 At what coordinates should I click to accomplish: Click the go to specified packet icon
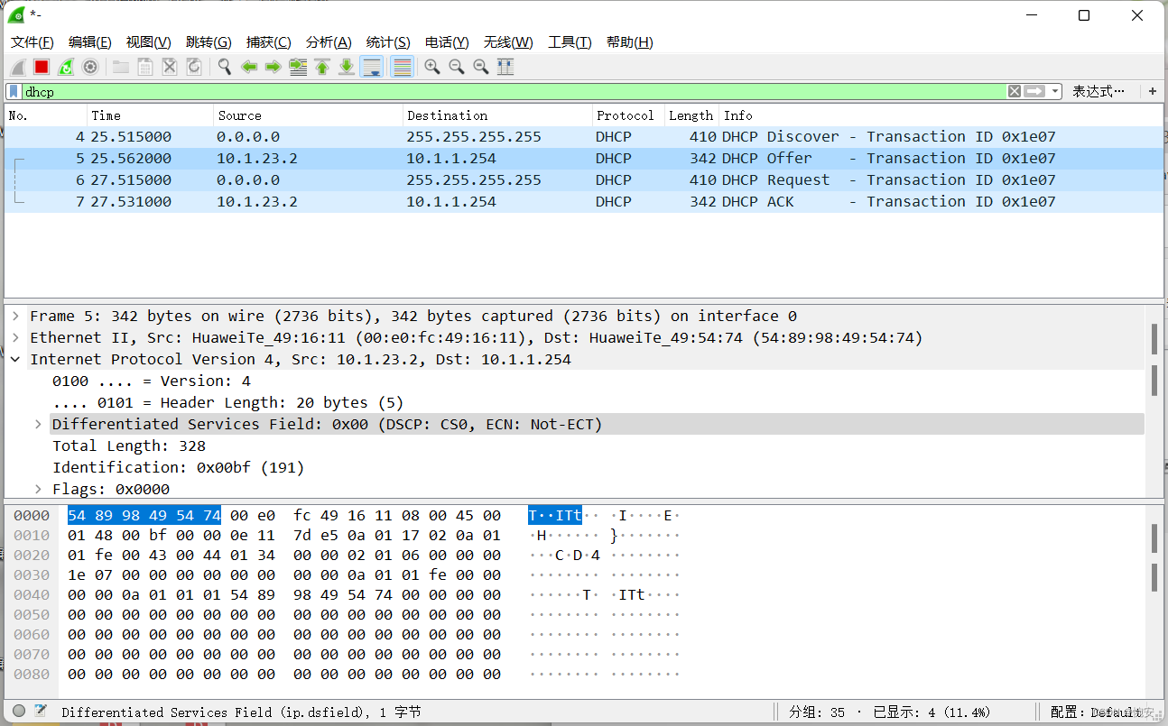pyautogui.click(x=298, y=67)
